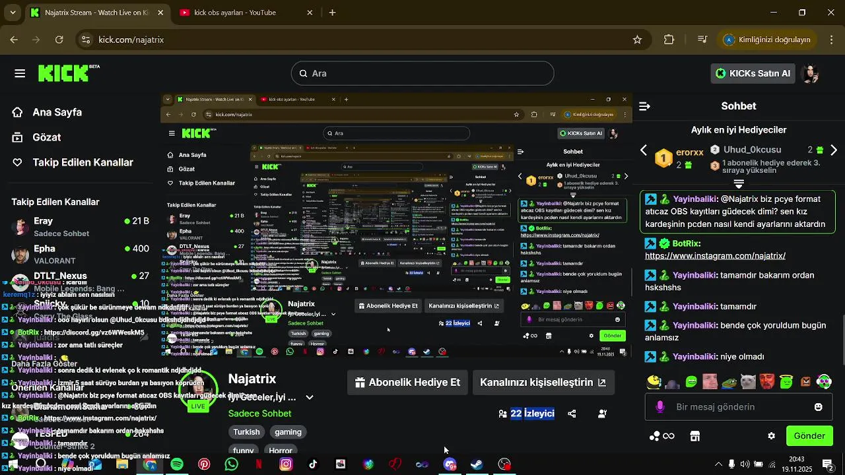Screen dimensions: 845x475
Task: Expand the Aylık en iyi Hediyeciler panel
Action: [739, 183]
